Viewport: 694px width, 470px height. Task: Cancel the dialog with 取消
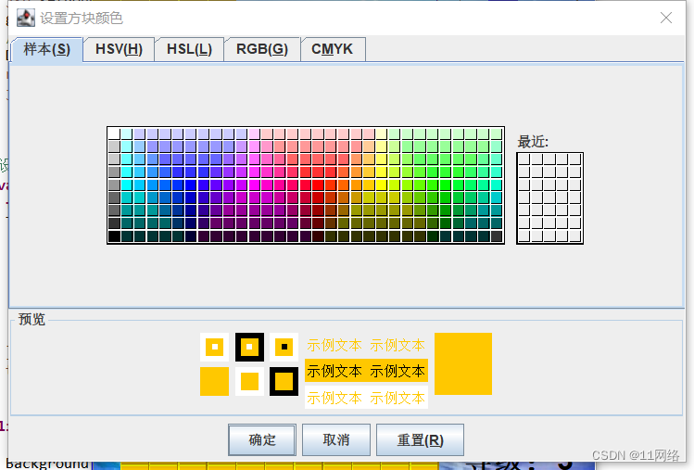[x=336, y=440]
